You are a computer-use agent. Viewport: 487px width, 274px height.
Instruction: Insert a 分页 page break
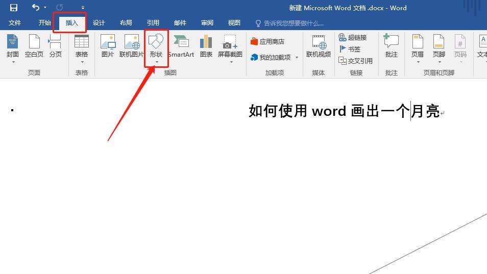click(56, 46)
